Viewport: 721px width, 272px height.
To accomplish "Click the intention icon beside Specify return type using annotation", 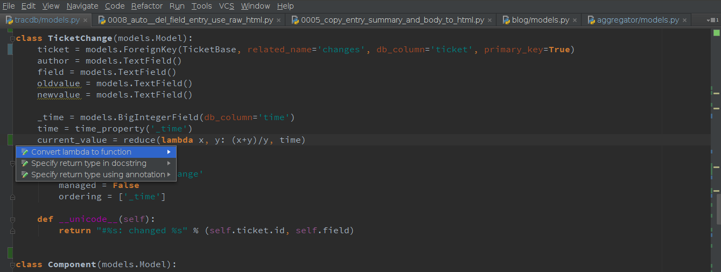I will 24,175.
